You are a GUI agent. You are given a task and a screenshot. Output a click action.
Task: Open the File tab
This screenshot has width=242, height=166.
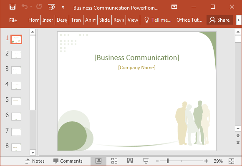[13, 20]
